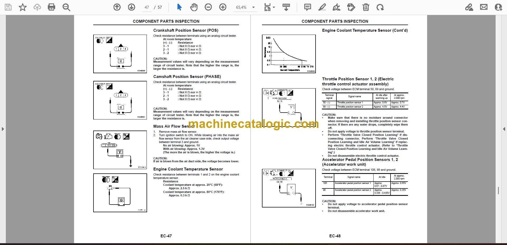Click the coolant resistance graph figure

pyautogui.click(x=289, y=54)
